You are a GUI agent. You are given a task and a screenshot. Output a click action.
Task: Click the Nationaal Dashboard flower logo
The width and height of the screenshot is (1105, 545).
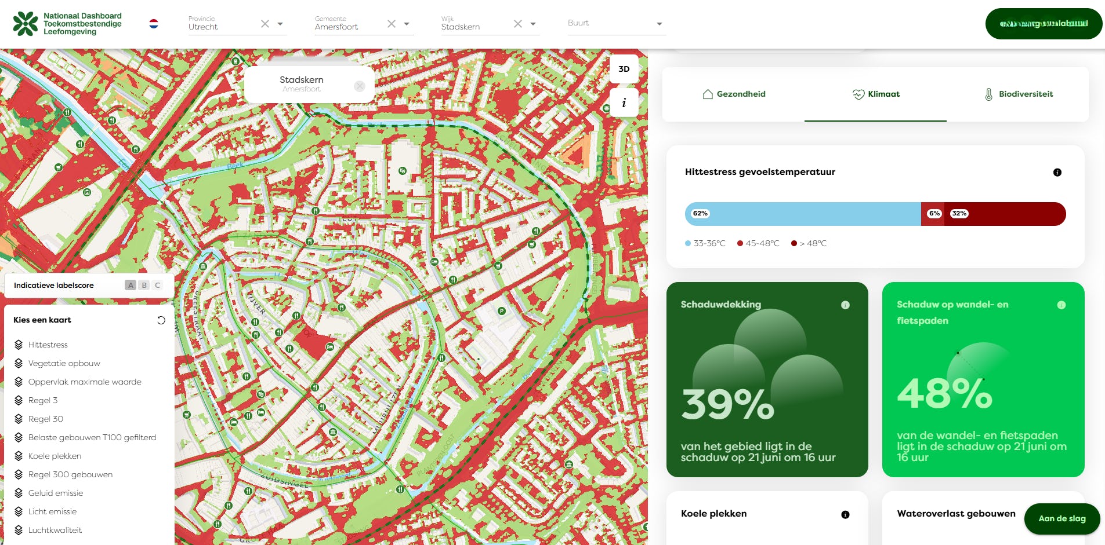click(26, 24)
